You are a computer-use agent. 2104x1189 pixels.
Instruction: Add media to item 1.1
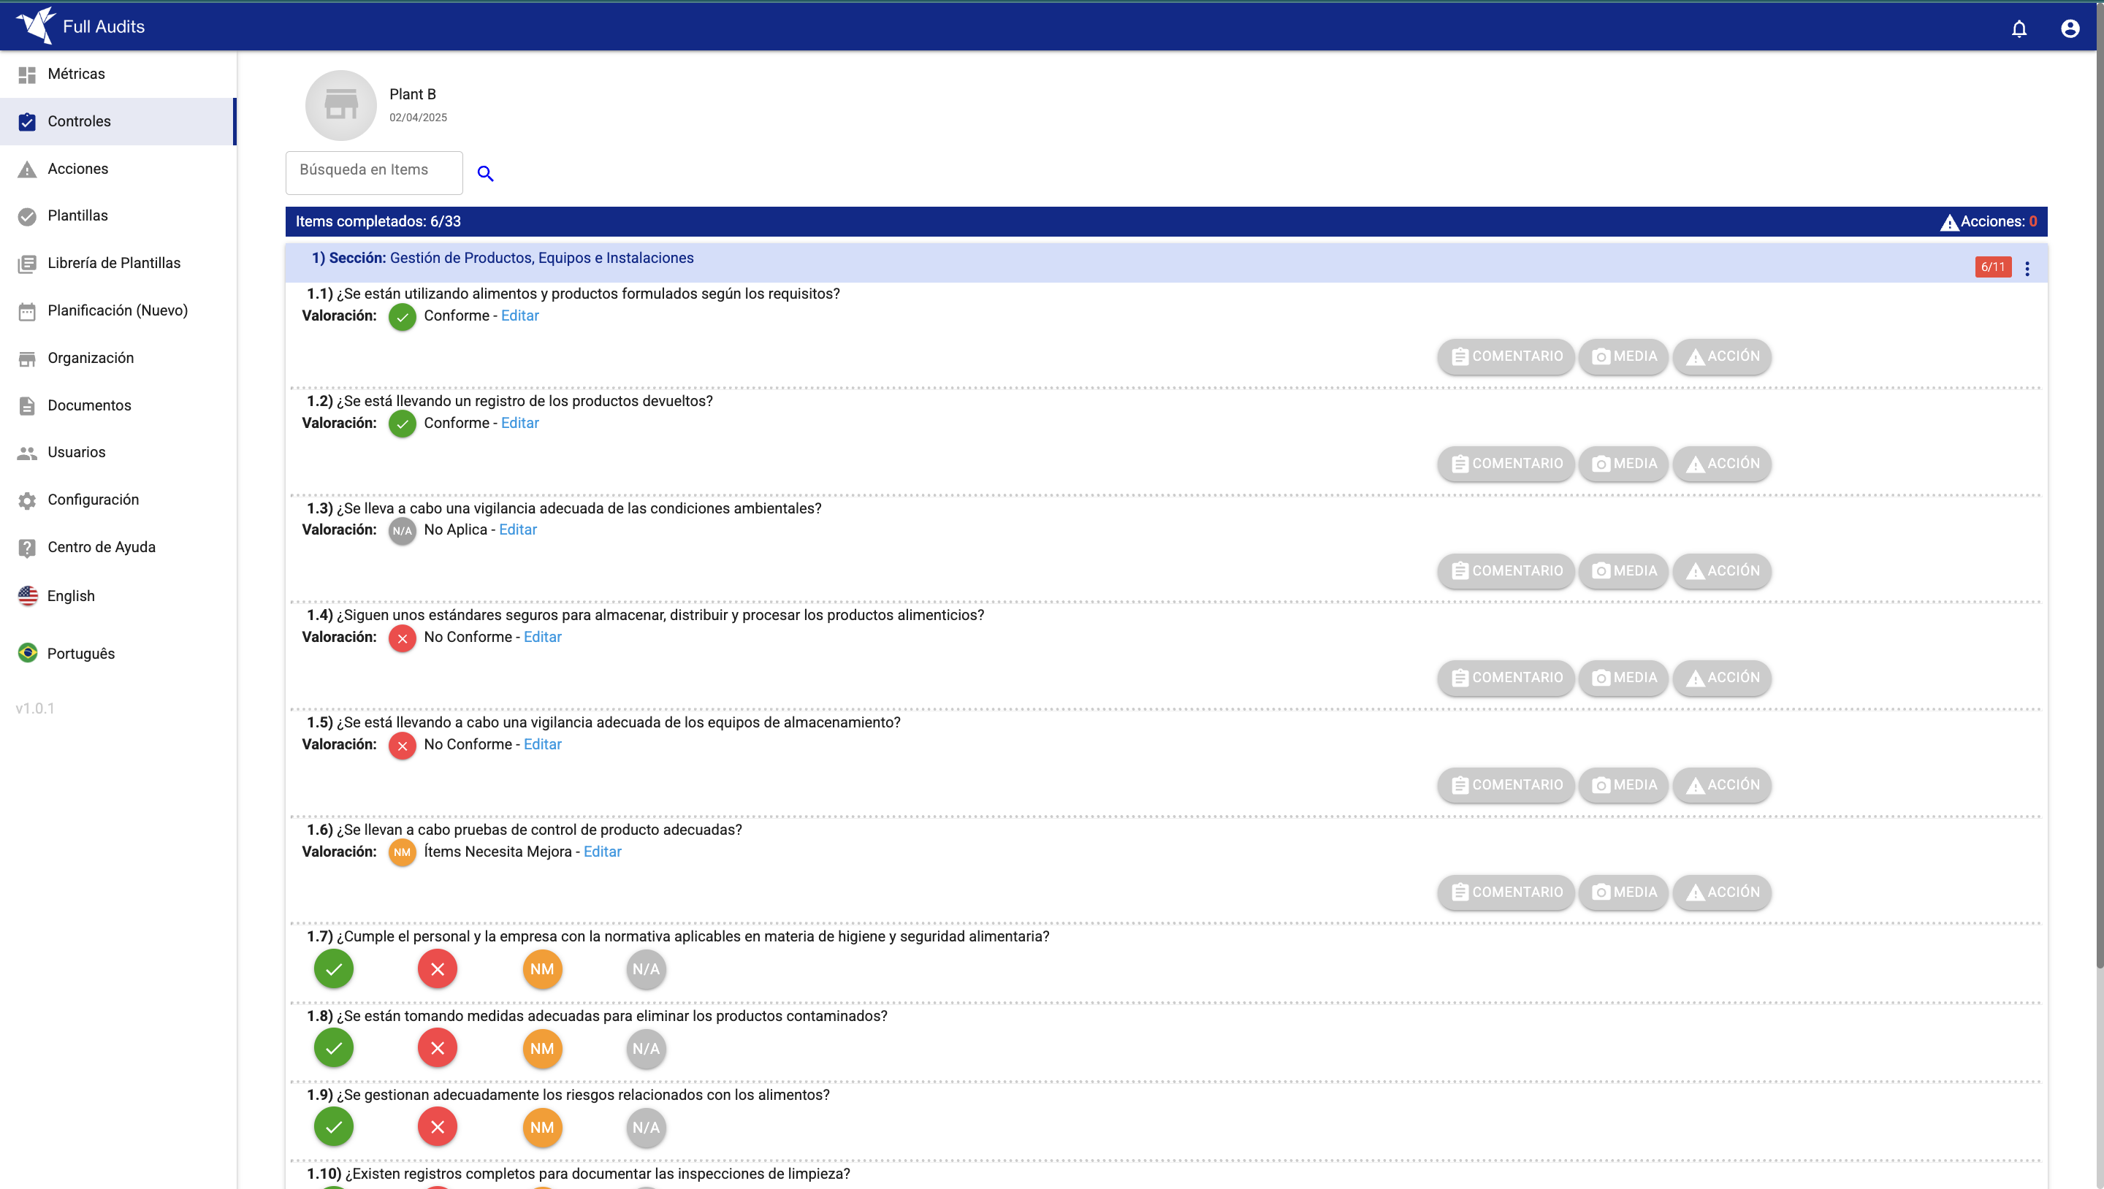tap(1623, 357)
